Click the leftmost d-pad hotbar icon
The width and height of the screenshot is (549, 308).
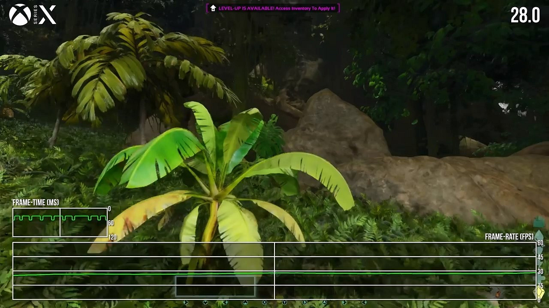click(186, 302)
